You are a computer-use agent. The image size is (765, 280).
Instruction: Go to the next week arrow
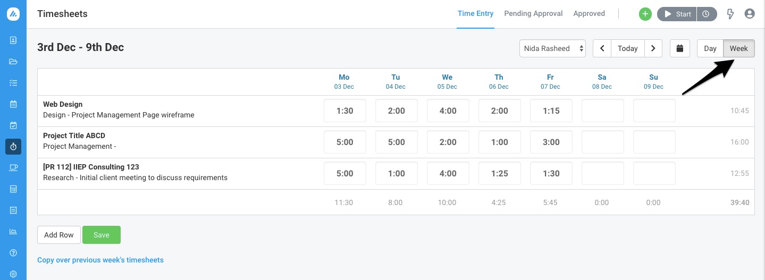(653, 48)
